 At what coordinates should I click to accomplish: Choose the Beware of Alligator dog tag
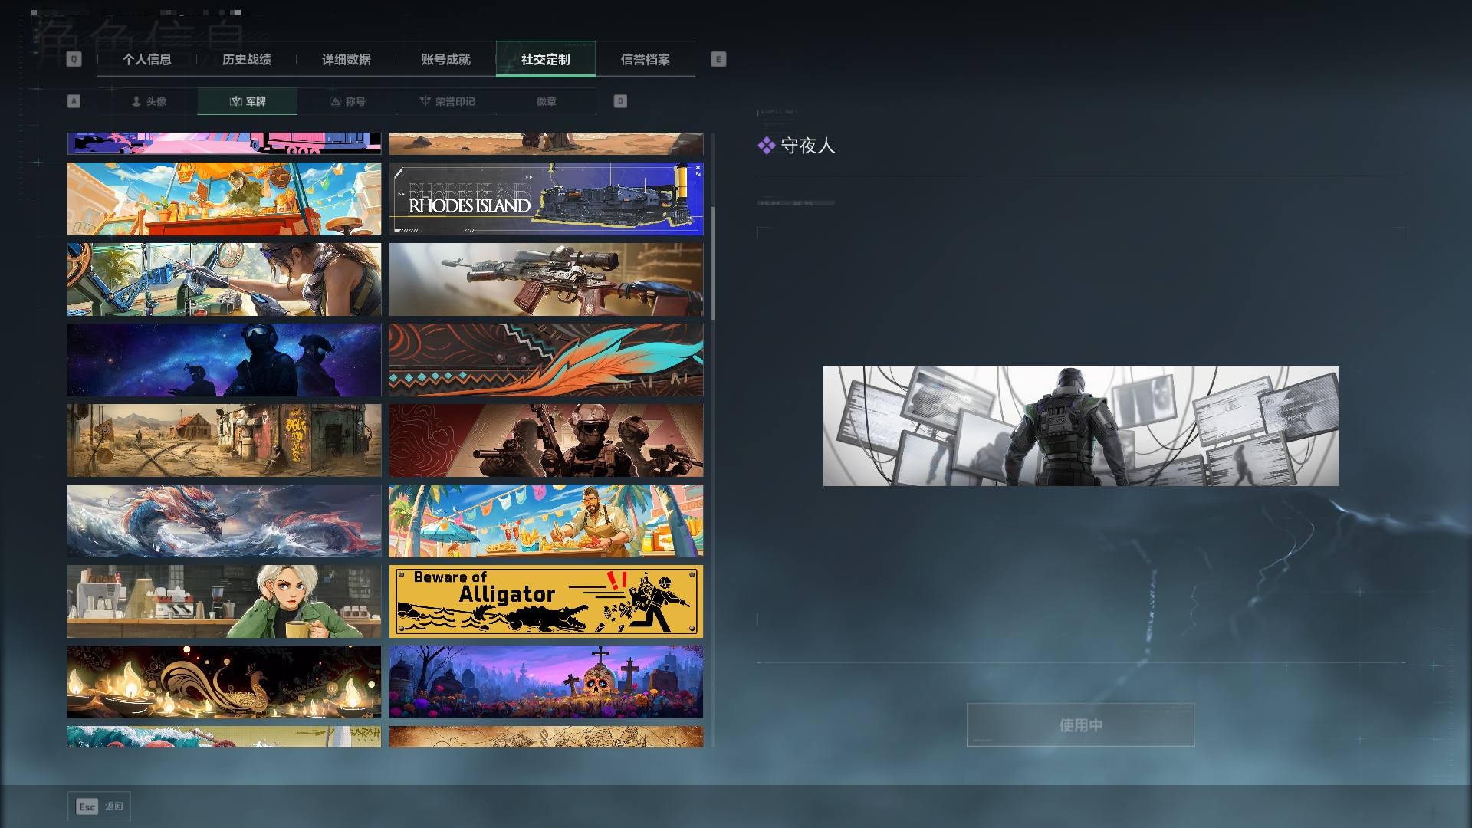click(x=546, y=602)
